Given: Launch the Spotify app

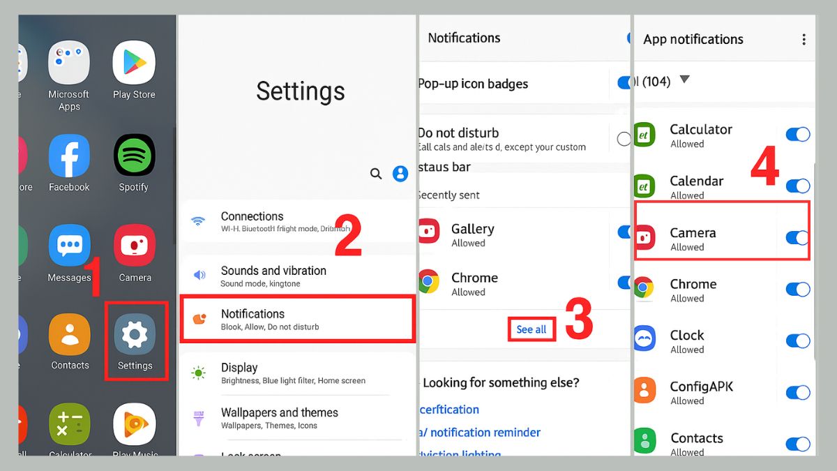Looking at the screenshot, I should click(134, 155).
